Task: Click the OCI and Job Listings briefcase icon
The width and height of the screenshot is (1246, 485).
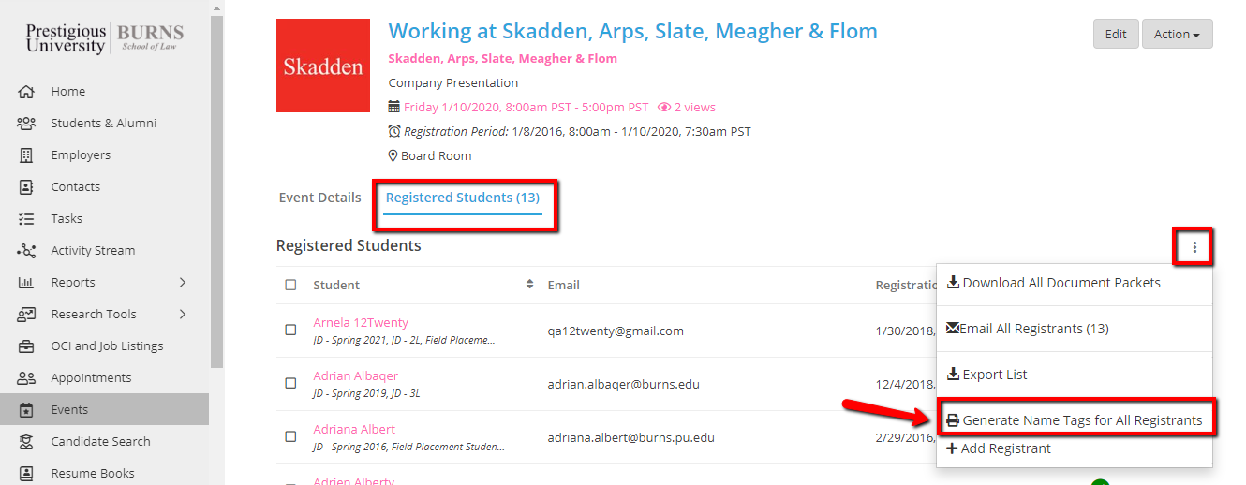Action: 26,346
